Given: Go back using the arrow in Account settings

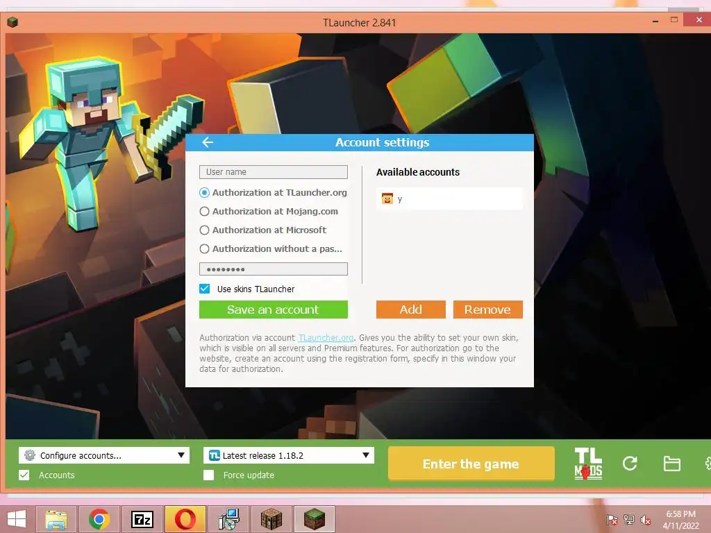Looking at the screenshot, I should click(208, 142).
